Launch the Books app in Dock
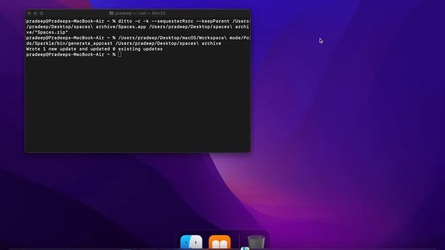Image resolution: width=445 pixels, height=250 pixels. point(220,242)
